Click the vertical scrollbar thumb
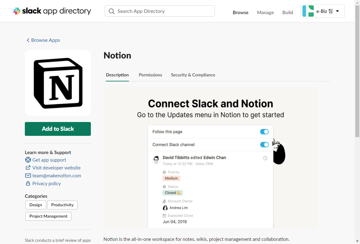Screen dimensions: 360x244 357,71
